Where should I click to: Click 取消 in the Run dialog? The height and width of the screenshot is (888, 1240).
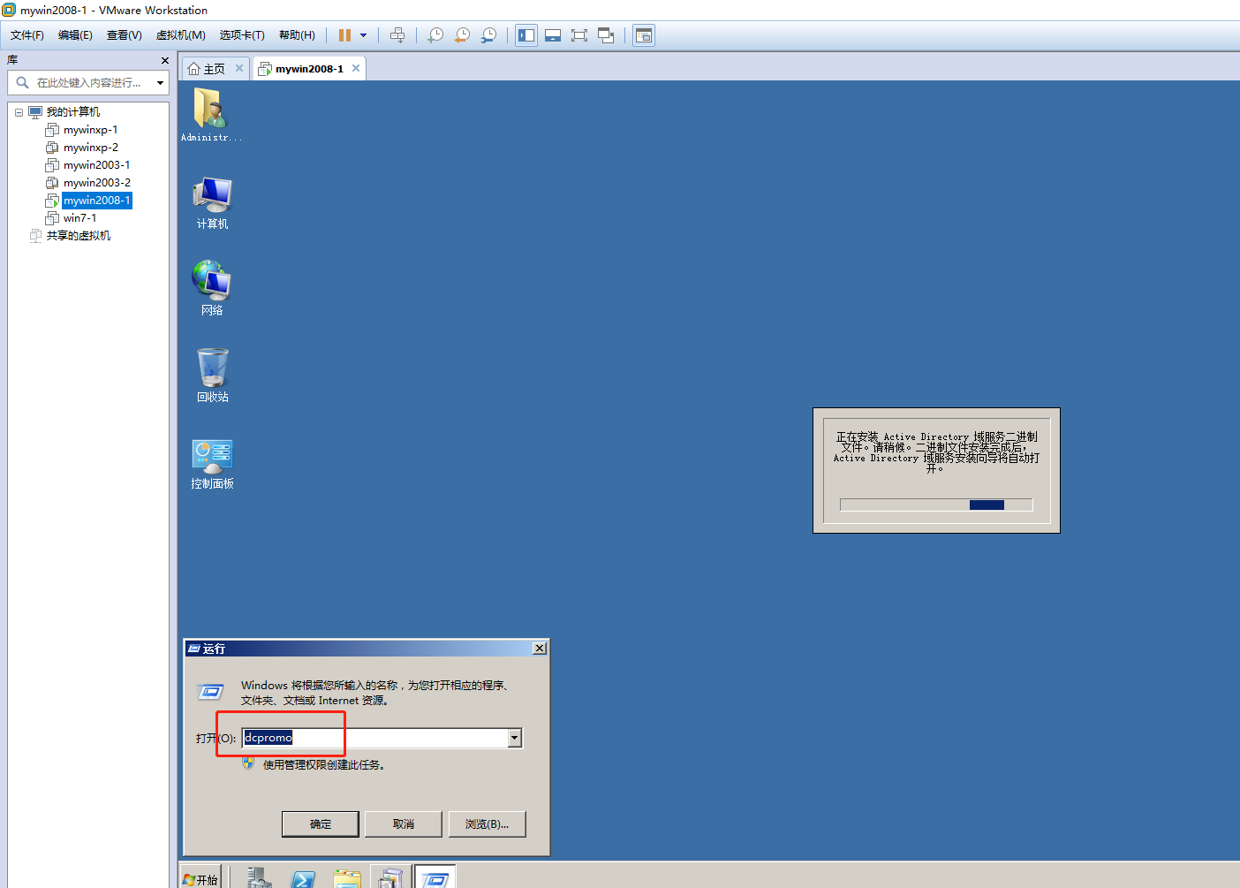[x=404, y=824]
